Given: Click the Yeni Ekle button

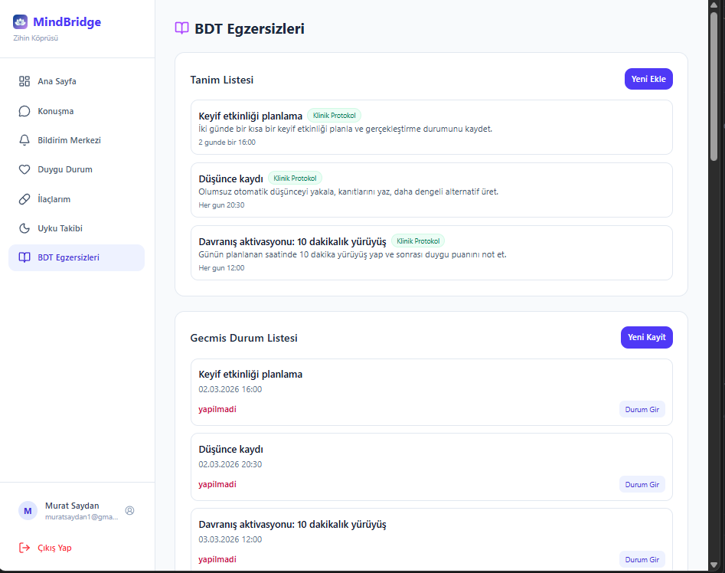Looking at the screenshot, I should pyautogui.click(x=648, y=79).
